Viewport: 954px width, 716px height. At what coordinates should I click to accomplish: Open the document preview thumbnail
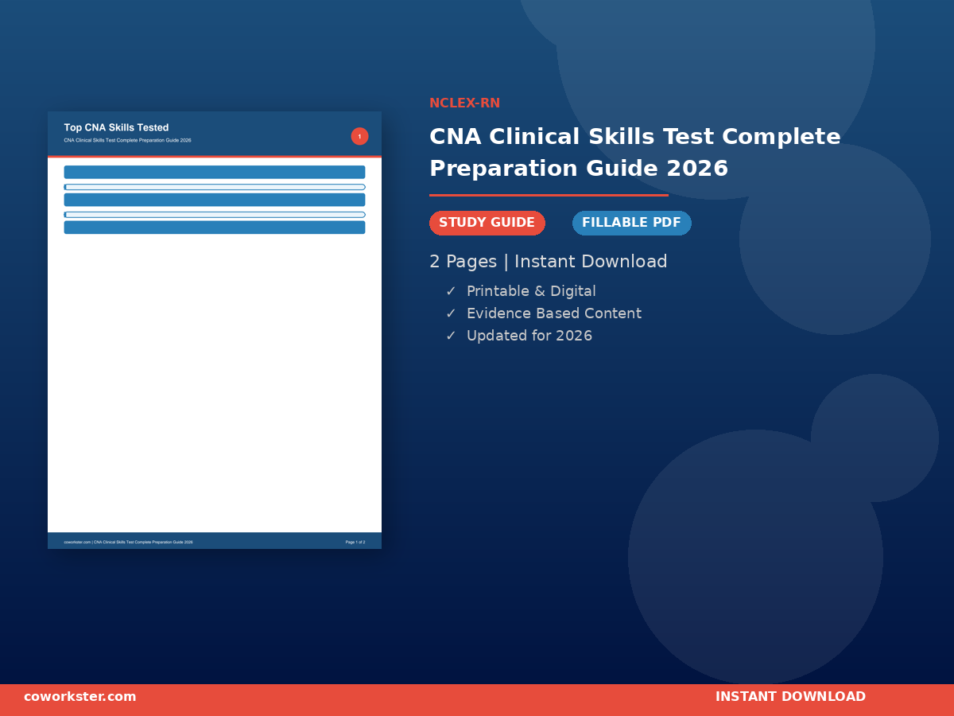pos(215,330)
